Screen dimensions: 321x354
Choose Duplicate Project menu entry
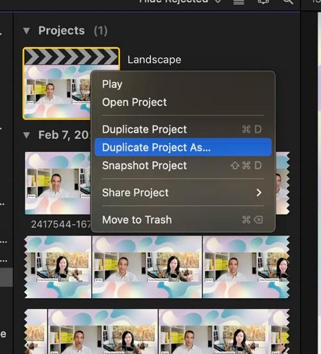click(x=183, y=129)
